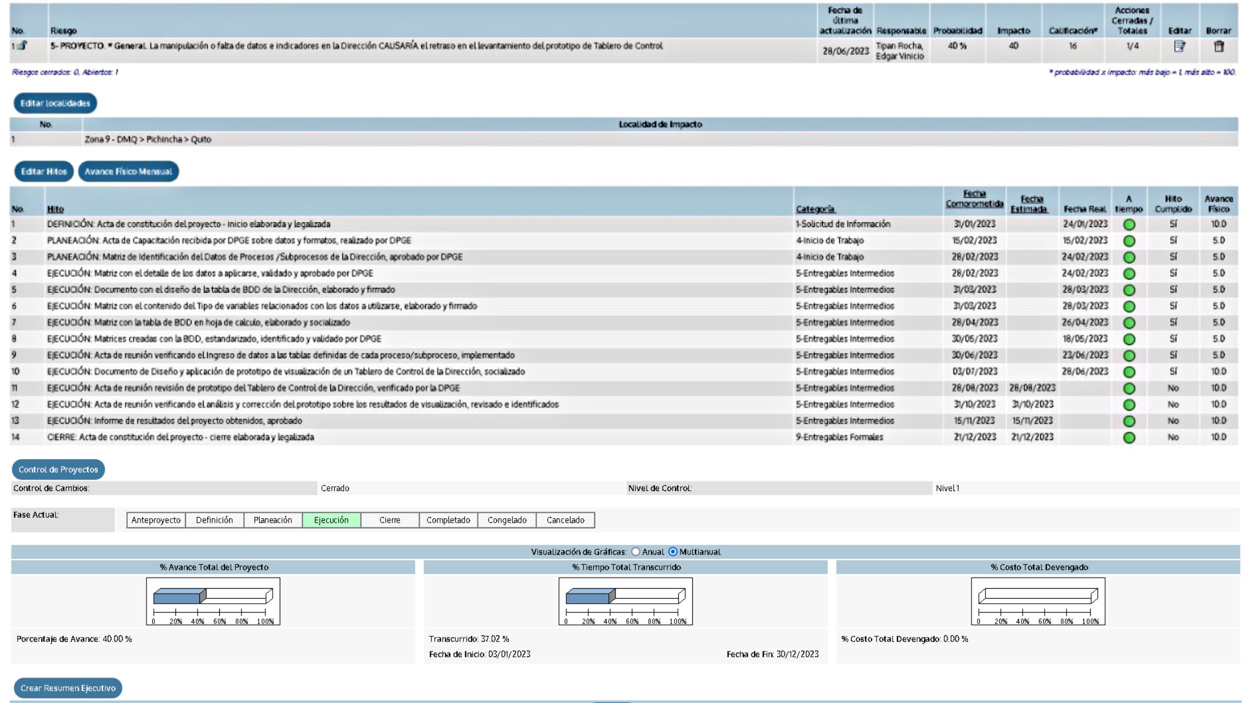Click green status circle for milestone 12
The width and height of the screenshot is (1249, 703).
tap(1129, 404)
